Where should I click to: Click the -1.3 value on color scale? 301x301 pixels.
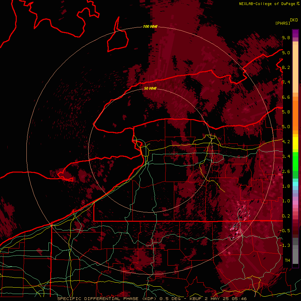(x=285, y=245)
